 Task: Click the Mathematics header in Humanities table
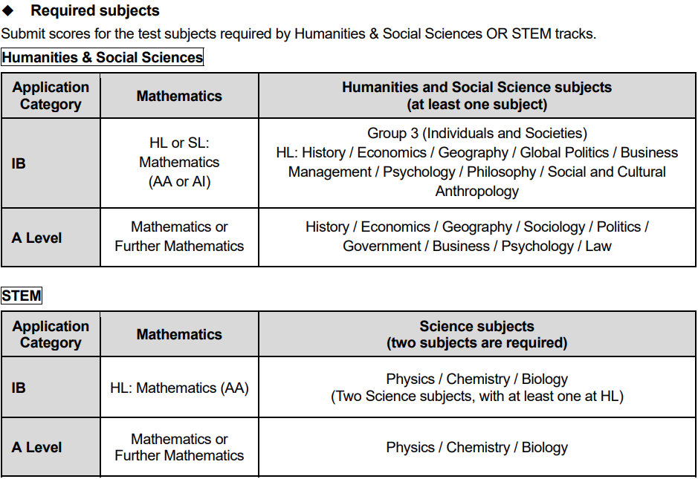179,96
